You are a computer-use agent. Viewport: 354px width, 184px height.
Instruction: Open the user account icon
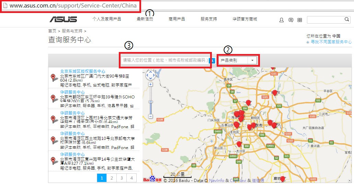[x=281, y=20]
